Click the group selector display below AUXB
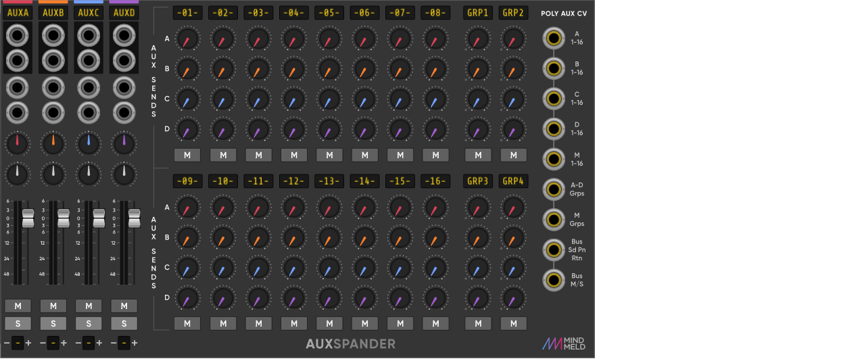Image resolution: width=864 pixels, height=359 pixels. (x=53, y=343)
